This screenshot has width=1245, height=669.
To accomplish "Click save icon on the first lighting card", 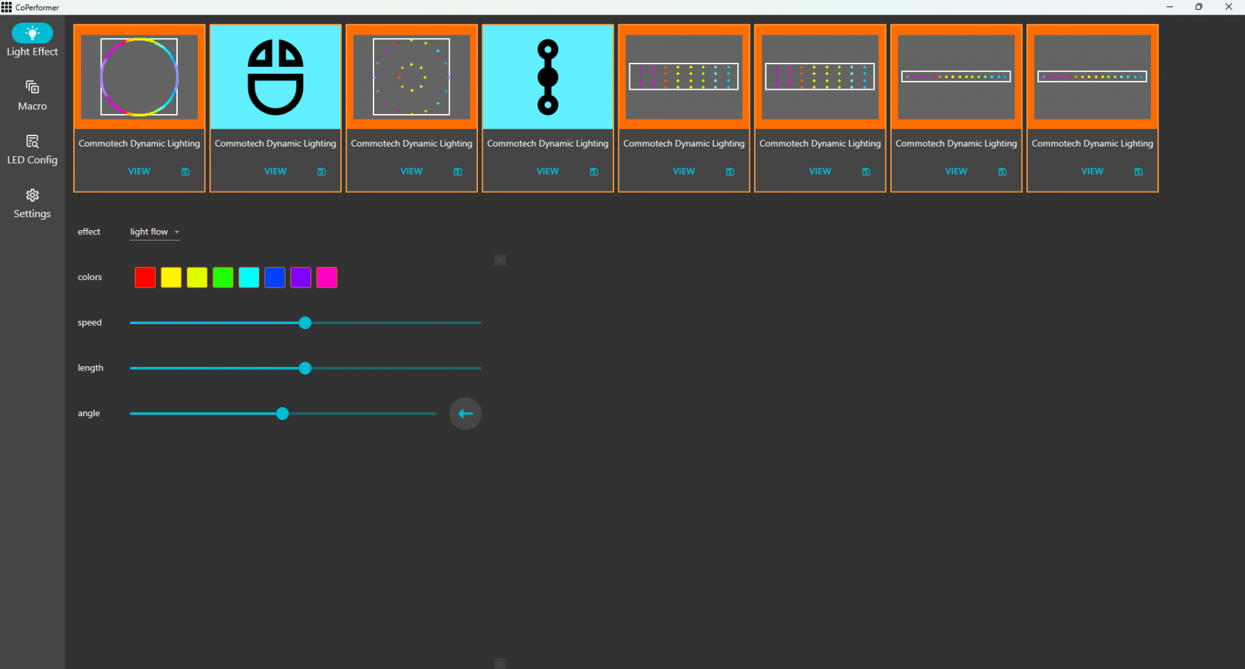I will click(185, 171).
